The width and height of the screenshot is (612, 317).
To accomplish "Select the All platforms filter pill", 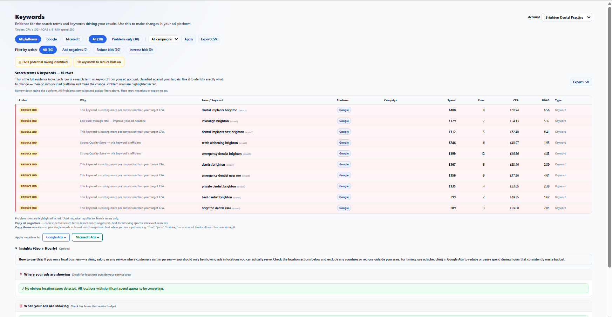I will pos(28,39).
